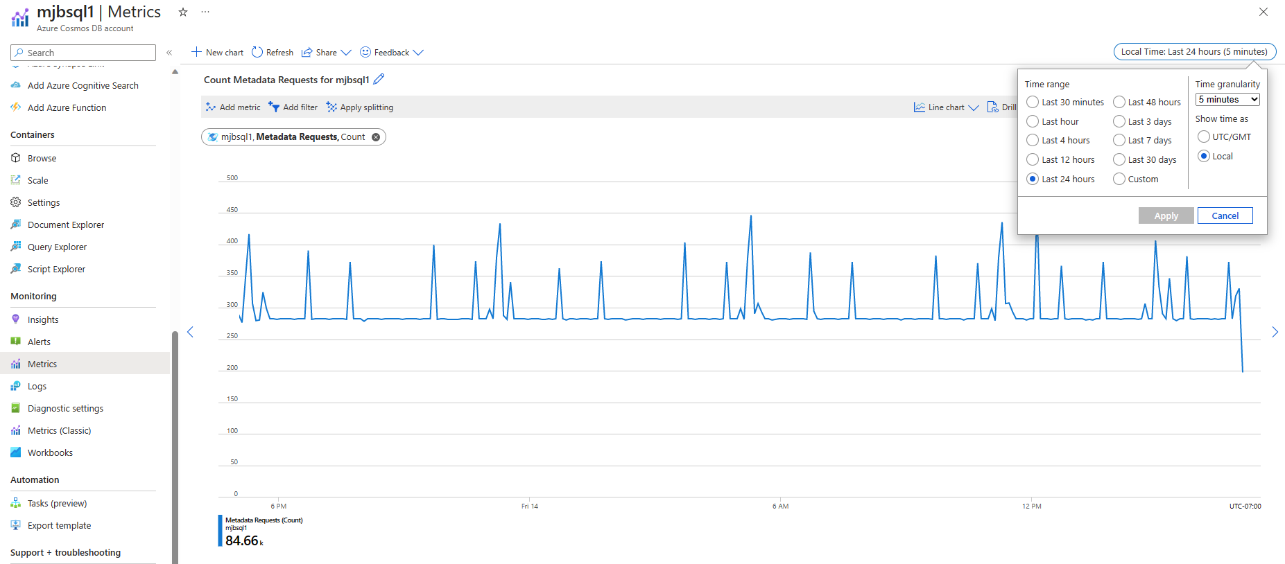Click the blue Metadata Requests legend color bar
The width and height of the screenshot is (1285, 564).
click(x=221, y=531)
